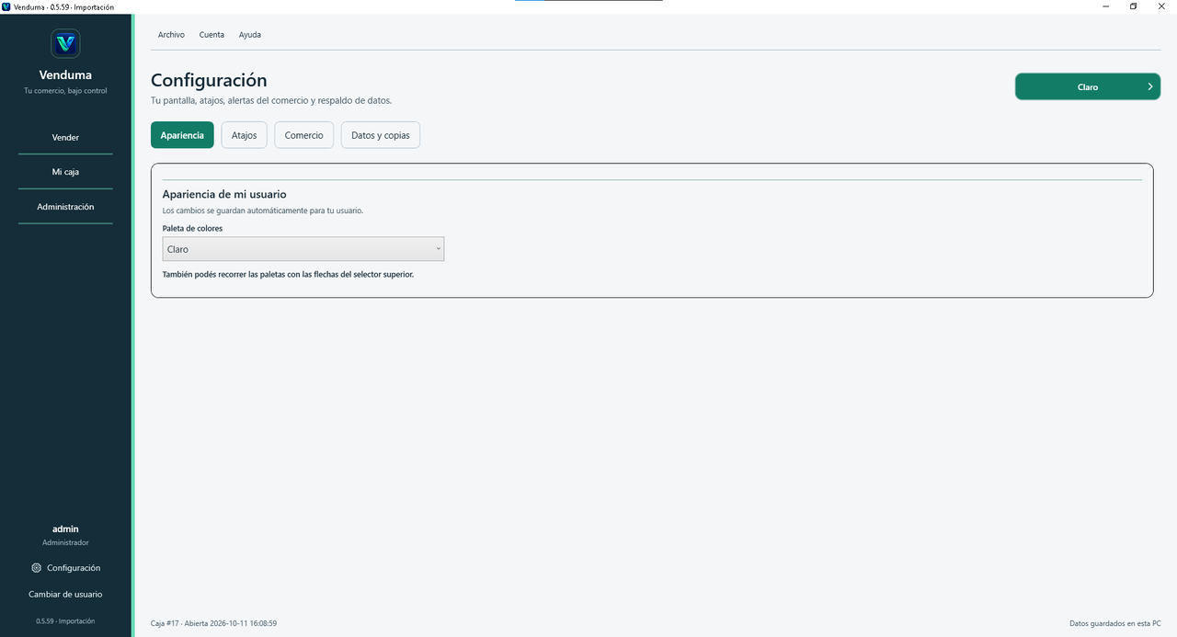Open the Administración section
The height and width of the screenshot is (637, 1177).
(x=65, y=207)
